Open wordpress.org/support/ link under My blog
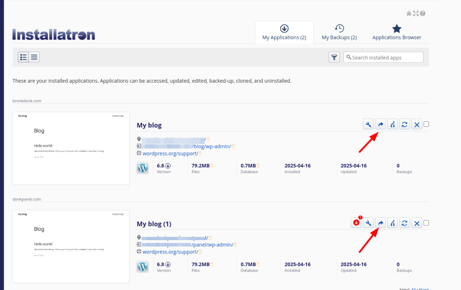 [170, 153]
